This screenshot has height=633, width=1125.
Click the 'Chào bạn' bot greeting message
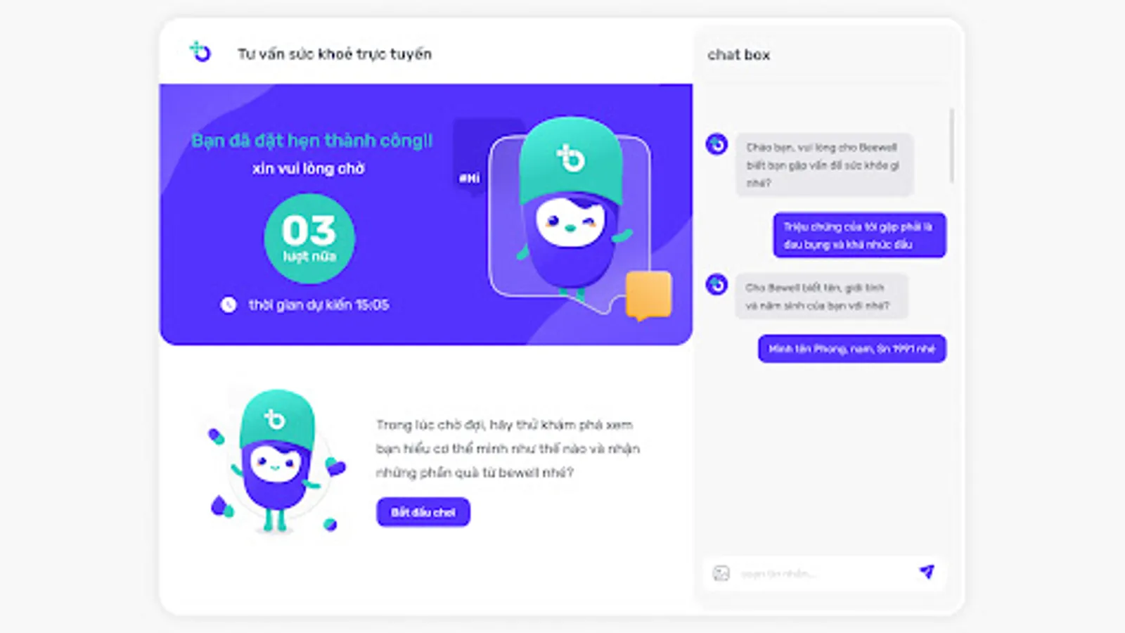(825, 165)
